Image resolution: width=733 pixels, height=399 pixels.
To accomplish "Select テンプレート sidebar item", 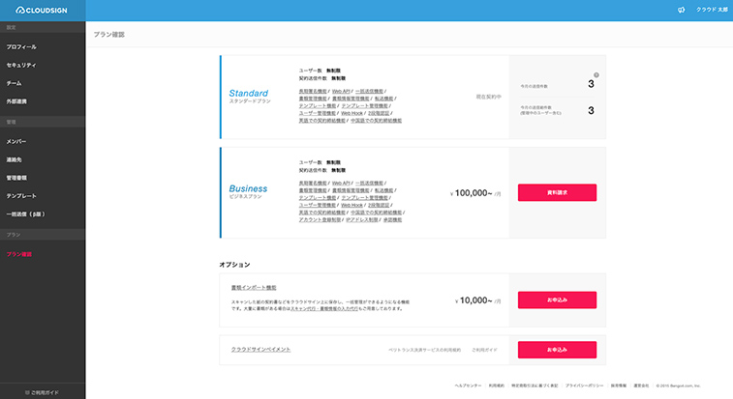I will pos(21,195).
